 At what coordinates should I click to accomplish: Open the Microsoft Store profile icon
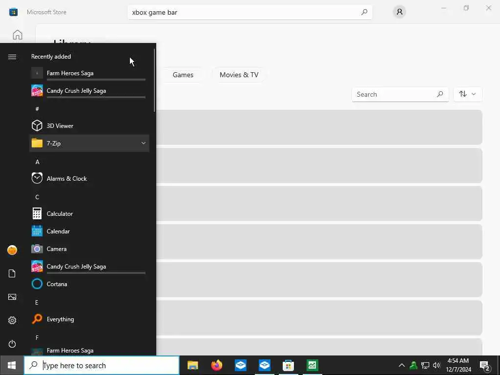coord(399,12)
